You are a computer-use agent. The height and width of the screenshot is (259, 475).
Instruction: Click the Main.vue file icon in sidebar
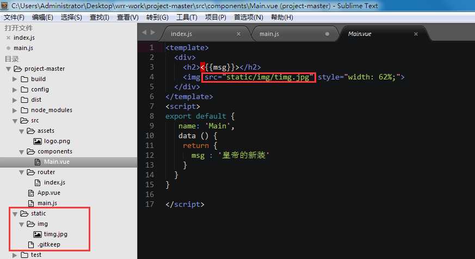(37, 162)
